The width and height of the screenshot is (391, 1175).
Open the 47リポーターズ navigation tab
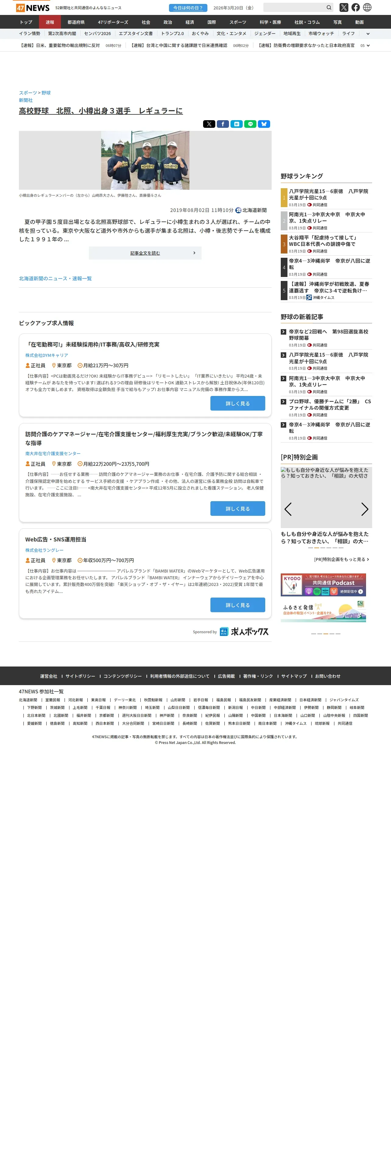[x=113, y=22]
